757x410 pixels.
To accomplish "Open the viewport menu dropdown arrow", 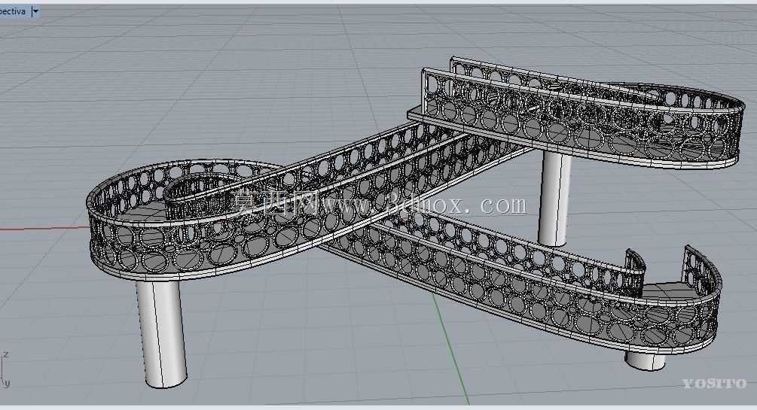I will point(35,11).
